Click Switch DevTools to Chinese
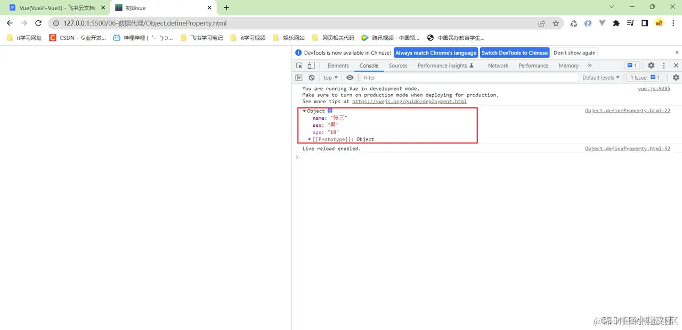The image size is (682, 330). [515, 53]
